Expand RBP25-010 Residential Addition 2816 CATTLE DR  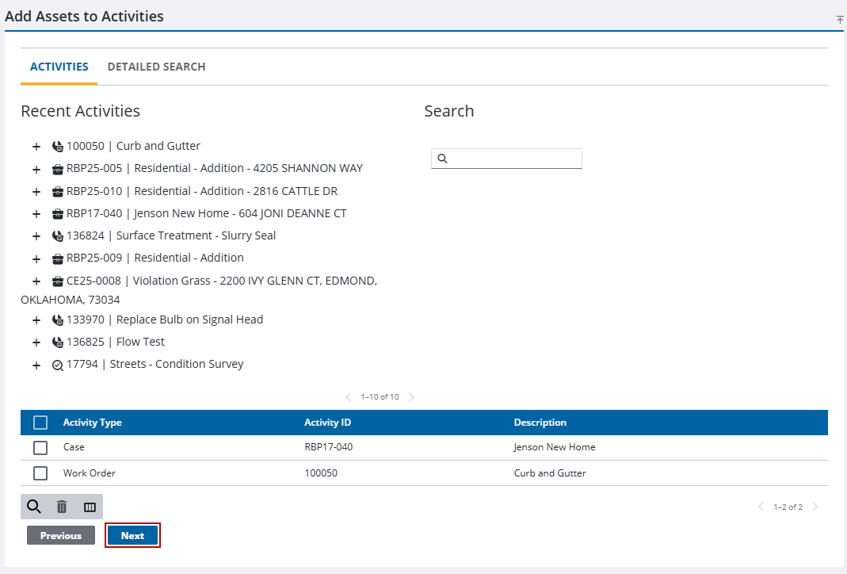coord(36,192)
